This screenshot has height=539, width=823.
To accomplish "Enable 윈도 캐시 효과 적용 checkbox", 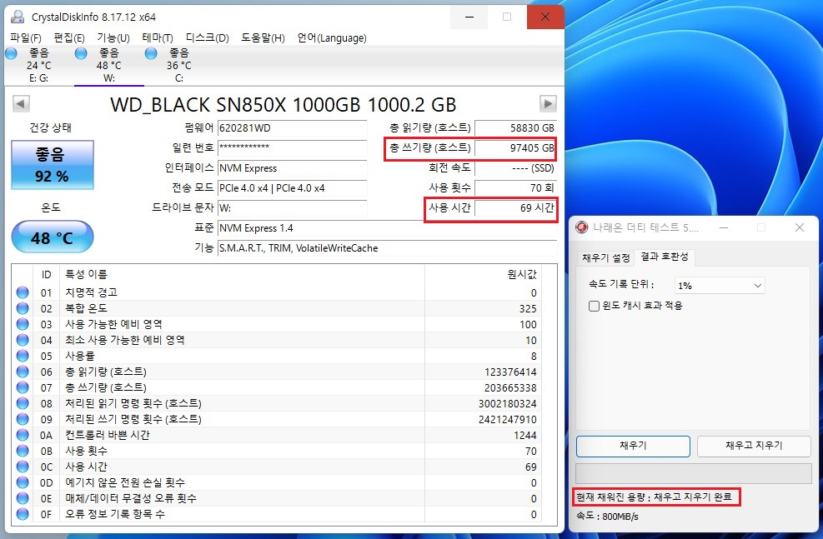I will [594, 306].
